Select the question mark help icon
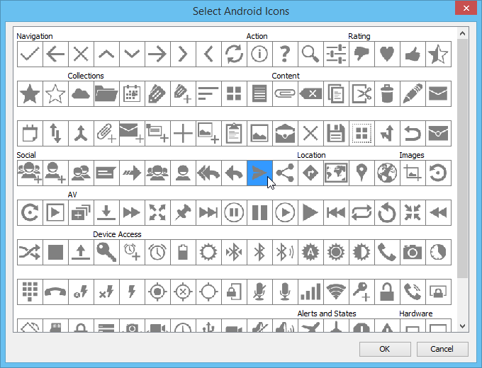482x368 pixels. (x=285, y=54)
